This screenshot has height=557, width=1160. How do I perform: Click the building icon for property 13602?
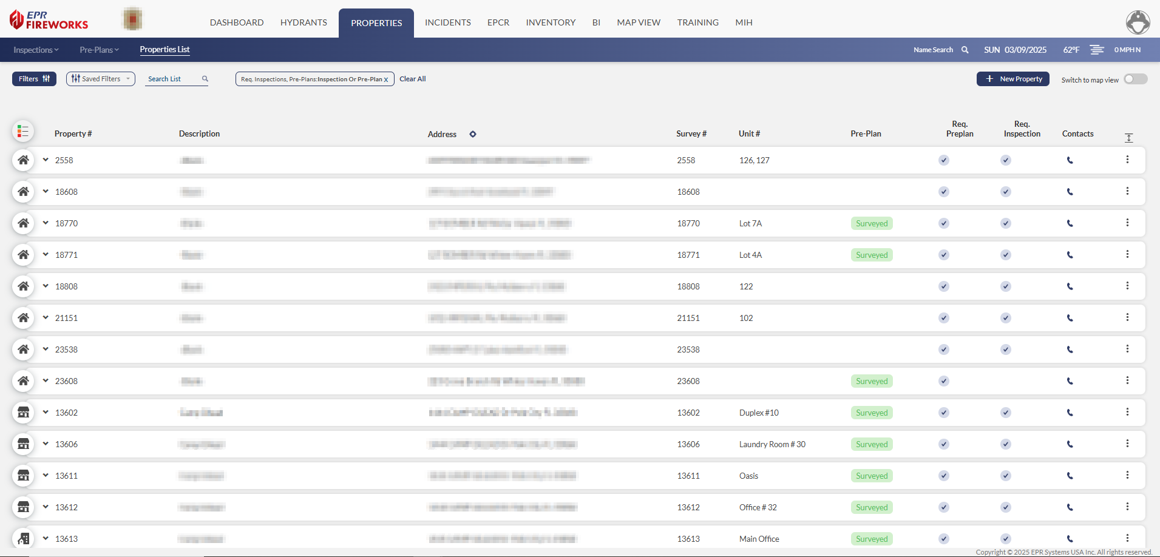coord(23,413)
